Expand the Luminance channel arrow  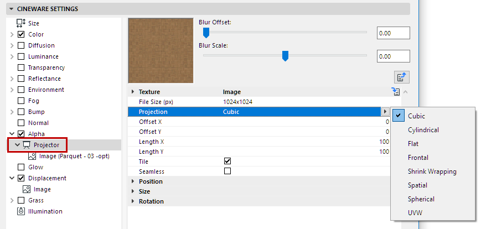pos(12,56)
